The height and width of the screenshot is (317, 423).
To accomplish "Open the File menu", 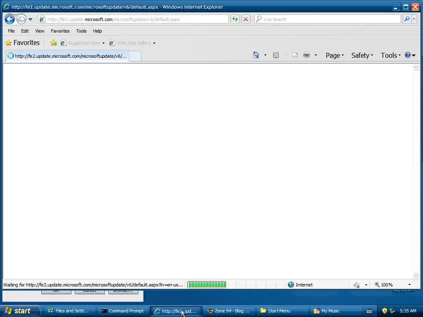I will 11,31.
